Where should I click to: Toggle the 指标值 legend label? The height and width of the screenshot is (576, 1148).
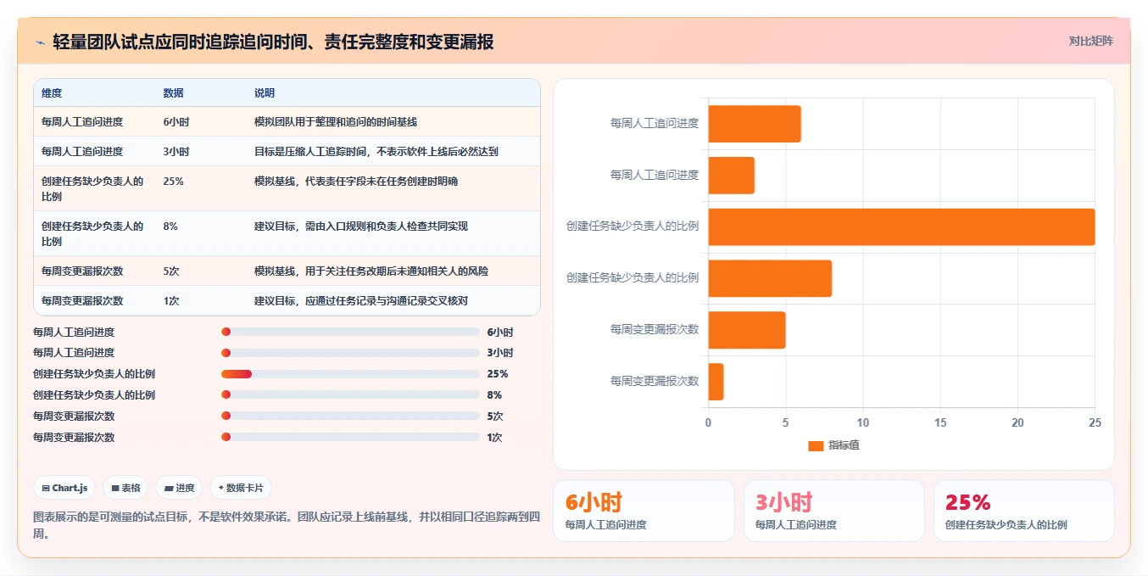coord(844,446)
